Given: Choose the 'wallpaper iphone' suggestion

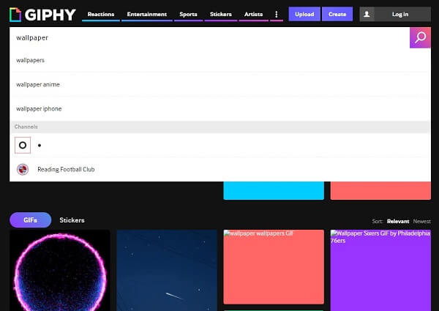Looking at the screenshot, I should click(x=220, y=108).
